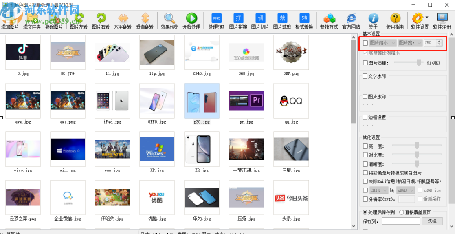
Task: Select the DNF.png thumbnail
Action: coord(291,53)
